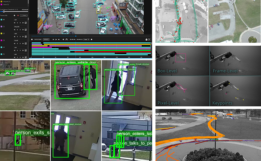261x161 pixels.
Task: Click the orange trajectory roundabout image
Action: click(x=208, y=135)
